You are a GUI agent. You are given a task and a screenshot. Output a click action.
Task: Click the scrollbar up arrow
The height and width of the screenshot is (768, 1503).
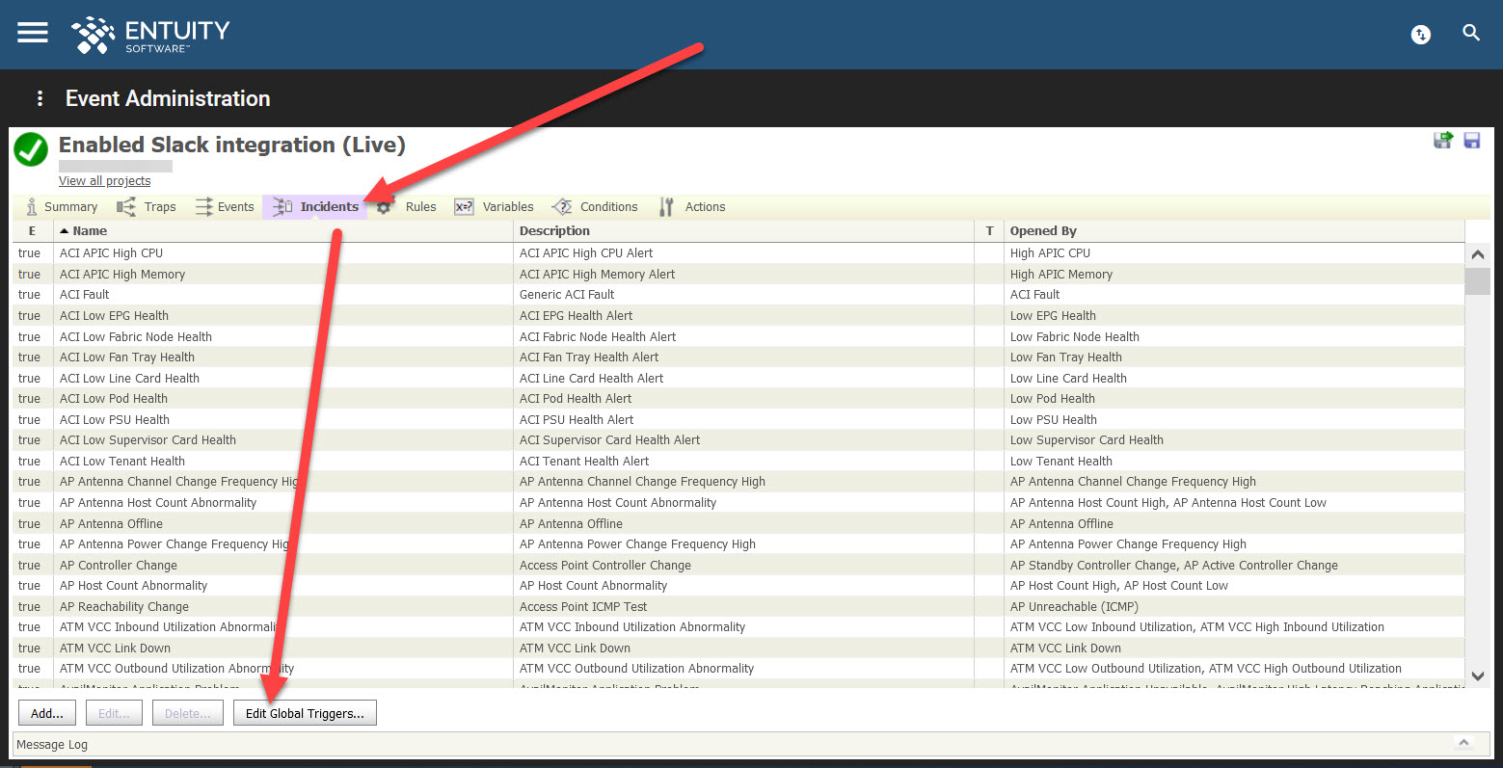pyautogui.click(x=1477, y=255)
